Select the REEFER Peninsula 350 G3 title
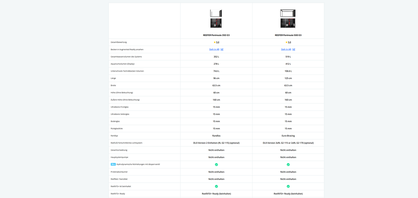This screenshot has height=198, width=418. pos(216,35)
